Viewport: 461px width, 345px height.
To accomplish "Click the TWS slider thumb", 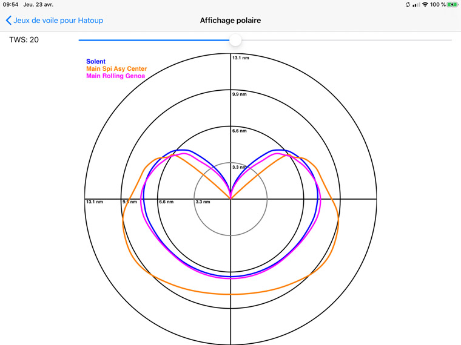I will 235,40.
